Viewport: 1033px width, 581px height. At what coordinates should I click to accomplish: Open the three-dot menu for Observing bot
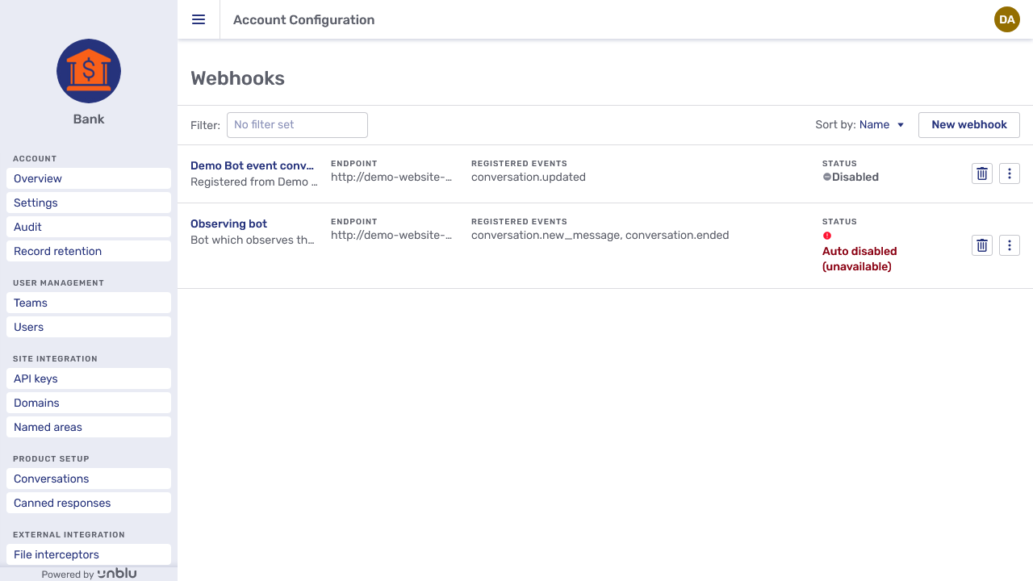1009,245
